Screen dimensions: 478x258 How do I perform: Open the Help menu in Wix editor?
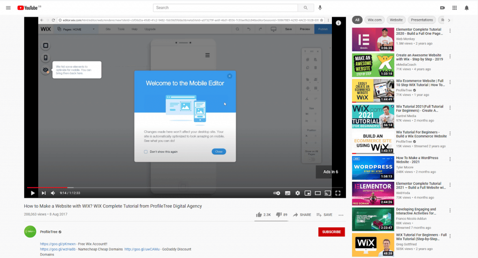tap(134, 29)
